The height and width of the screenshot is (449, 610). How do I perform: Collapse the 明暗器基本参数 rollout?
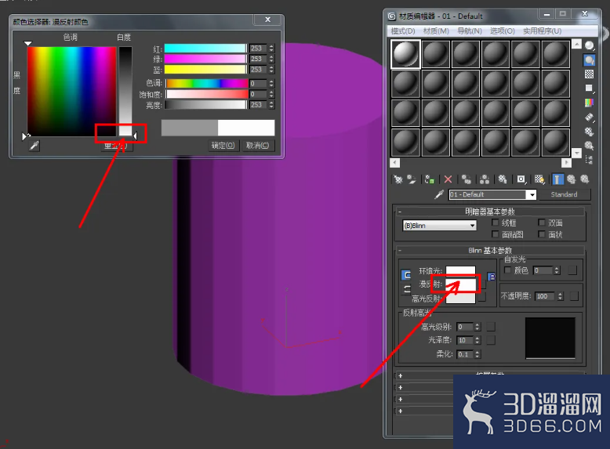pyautogui.click(x=490, y=212)
